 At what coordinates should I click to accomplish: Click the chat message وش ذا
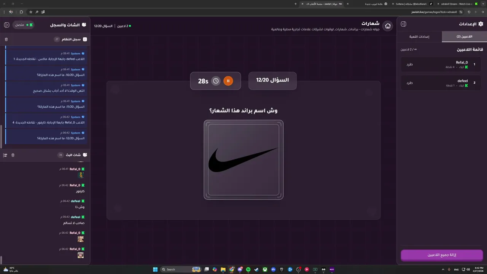(80, 207)
